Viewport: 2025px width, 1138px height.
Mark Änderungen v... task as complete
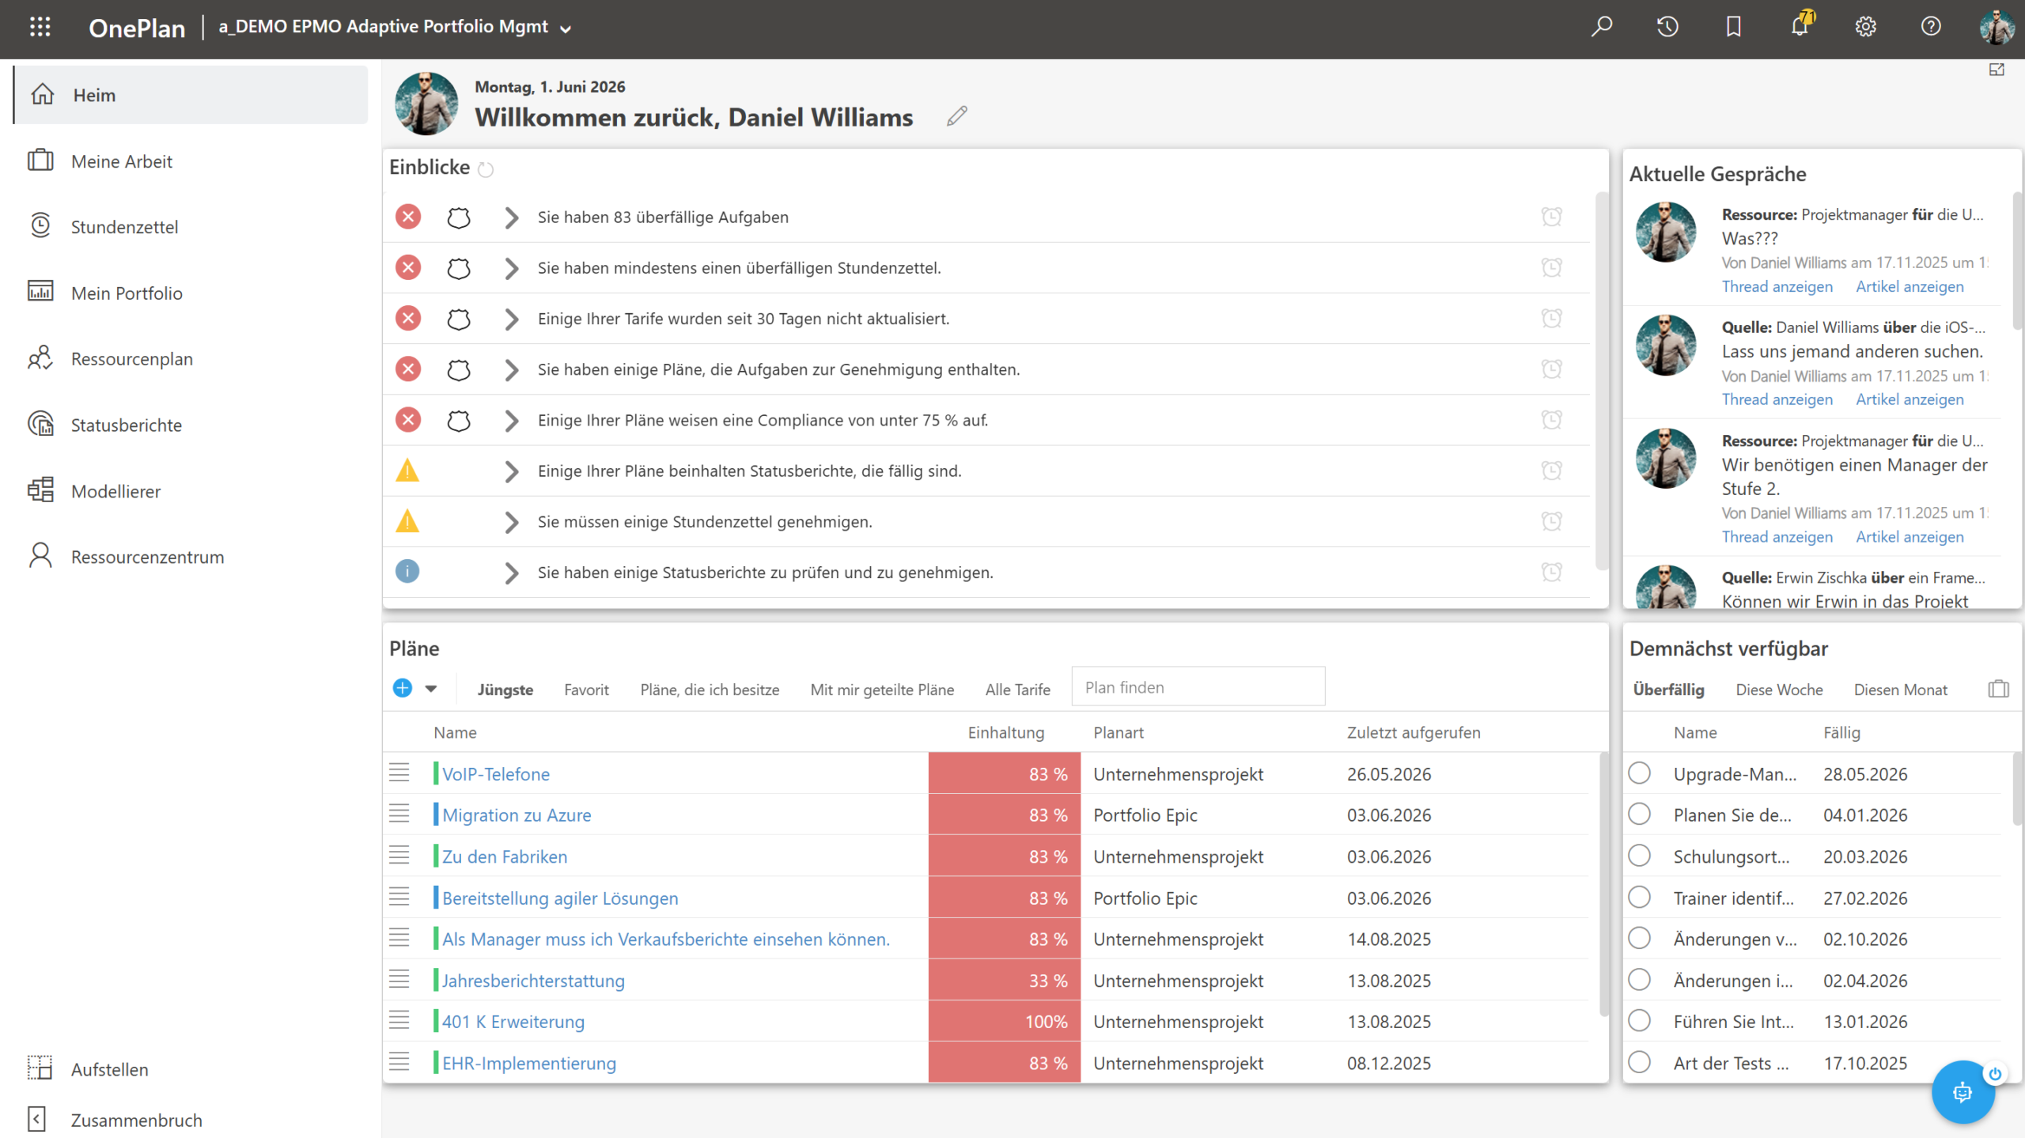(x=1639, y=938)
